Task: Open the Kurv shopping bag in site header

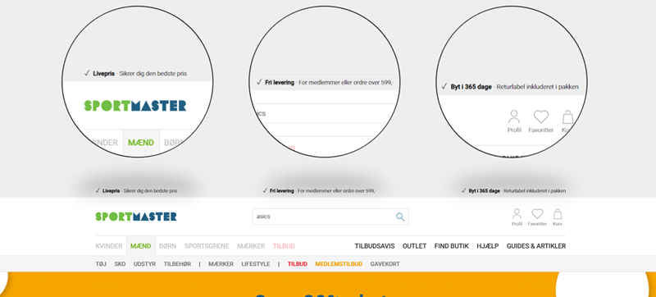Action: (x=558, y=217)
